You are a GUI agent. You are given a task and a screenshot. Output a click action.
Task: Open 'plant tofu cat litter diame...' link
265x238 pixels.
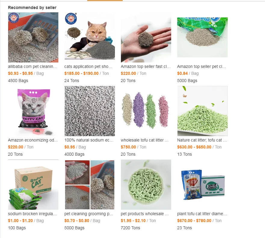pyautogui.click(x=202, y=214)
